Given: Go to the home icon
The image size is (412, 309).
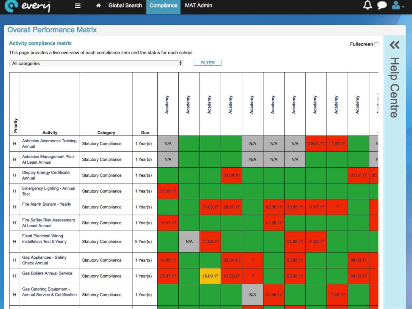Looking at the screenshot, I should (98, 6).
